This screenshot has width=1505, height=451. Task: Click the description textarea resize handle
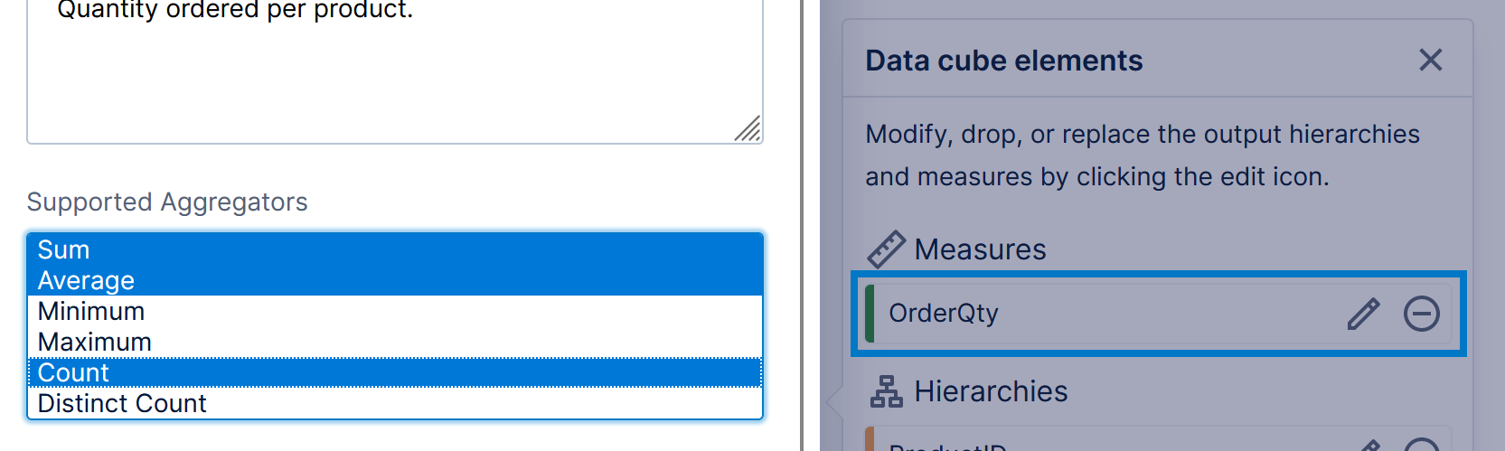tap(748, 129)
